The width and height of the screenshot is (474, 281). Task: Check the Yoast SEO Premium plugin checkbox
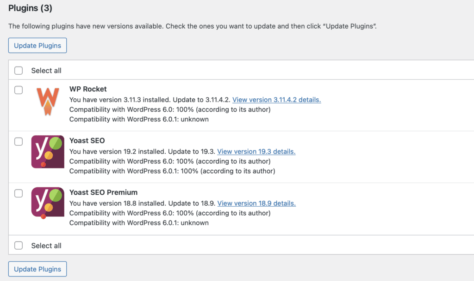click(19, 194)
